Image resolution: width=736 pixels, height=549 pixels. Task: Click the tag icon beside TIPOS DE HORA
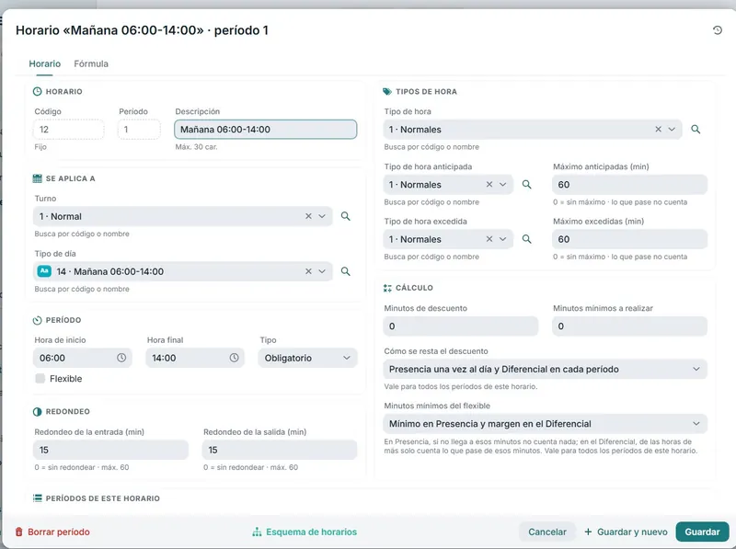point(387,92)
